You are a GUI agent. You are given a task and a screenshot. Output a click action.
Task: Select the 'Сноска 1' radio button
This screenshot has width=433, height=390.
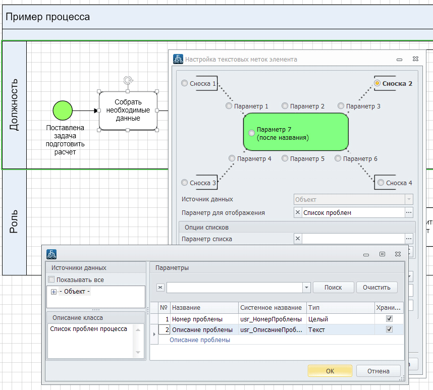coord(184,84)
